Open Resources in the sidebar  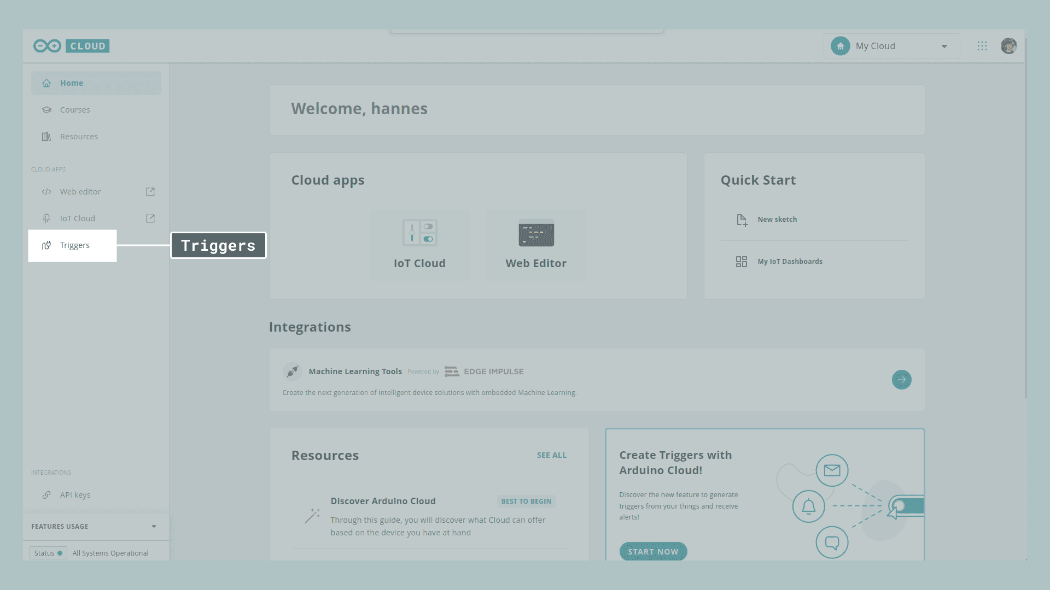pos(79,137)
